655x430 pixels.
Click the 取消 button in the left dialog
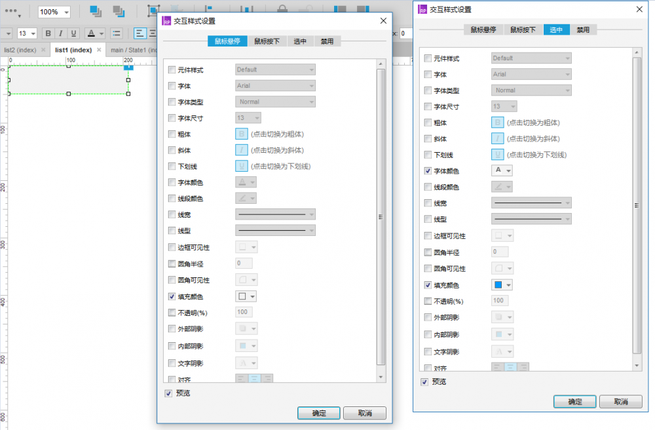(365, 413)
